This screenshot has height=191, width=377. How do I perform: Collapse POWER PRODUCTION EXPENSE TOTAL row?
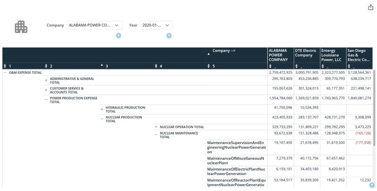[x=46, y=100]
